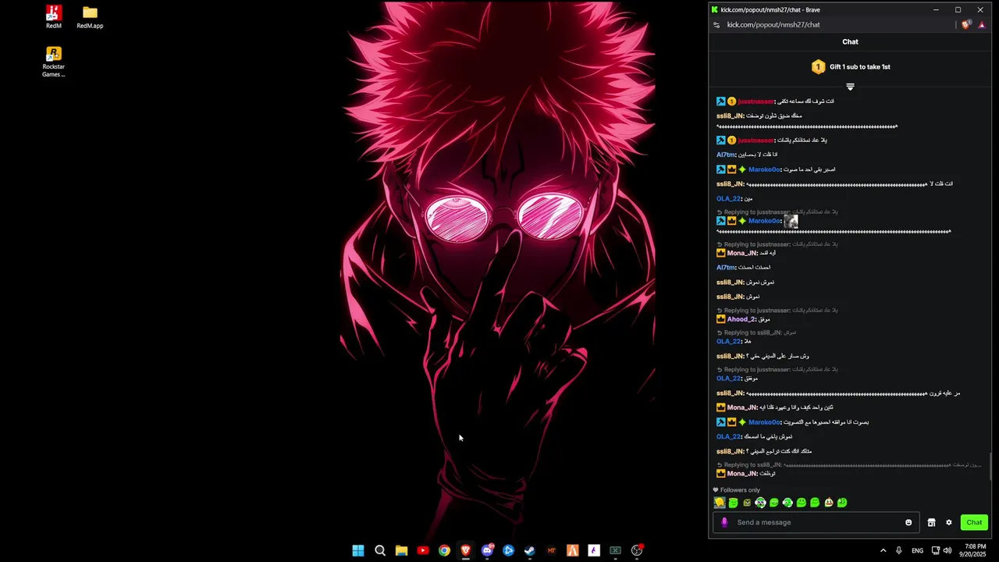Click the Followers only label
999x562 pixels.
pyautogui.click(x=740, y=490)
